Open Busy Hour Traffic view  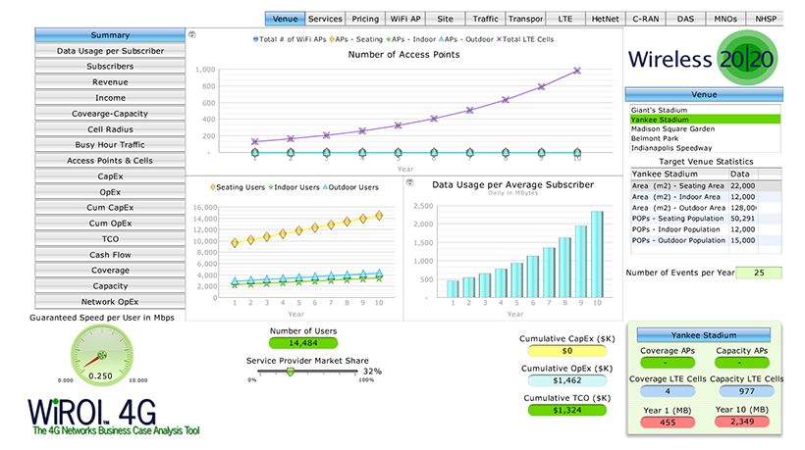tap(110, 145)
